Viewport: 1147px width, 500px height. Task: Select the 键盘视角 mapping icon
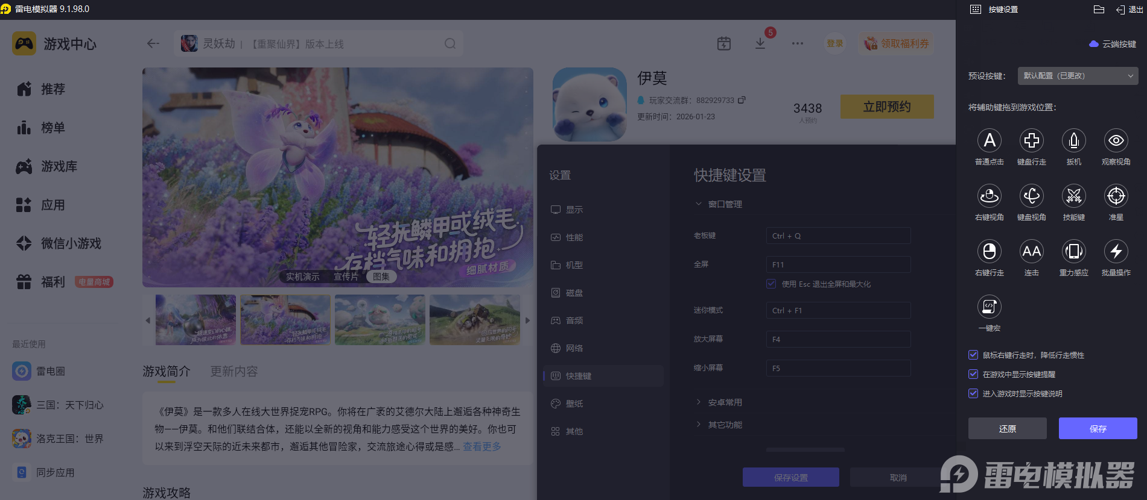tap(1032, 196)
